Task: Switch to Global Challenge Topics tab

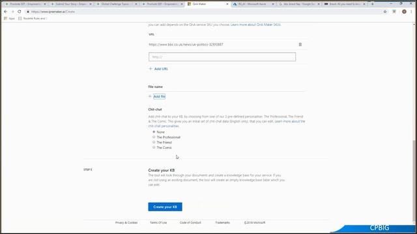Action: click(117, 5)
